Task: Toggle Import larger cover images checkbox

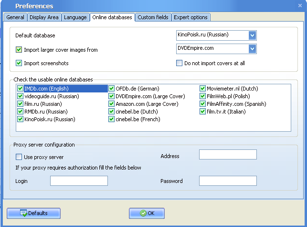Action: 19,50
